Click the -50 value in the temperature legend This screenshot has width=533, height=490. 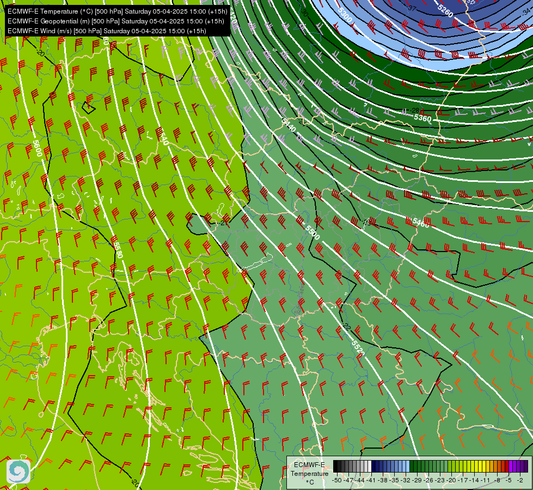tap(337, 480)
